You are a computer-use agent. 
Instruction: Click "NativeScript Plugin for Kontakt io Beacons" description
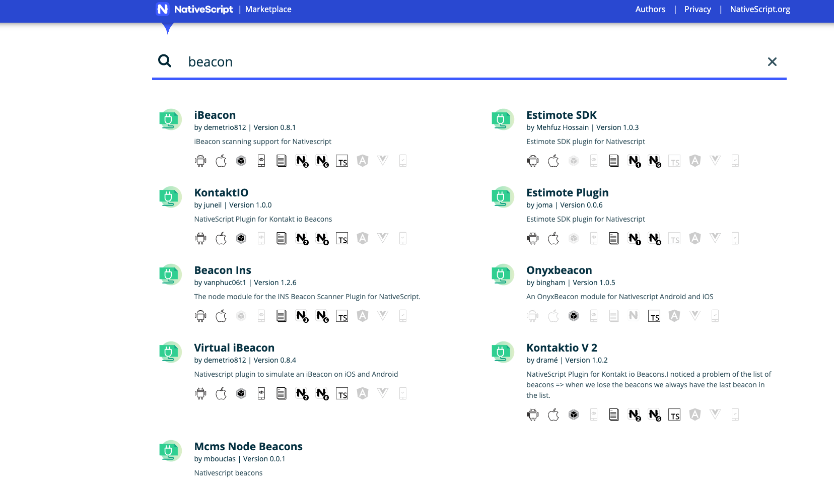(263, 219)
